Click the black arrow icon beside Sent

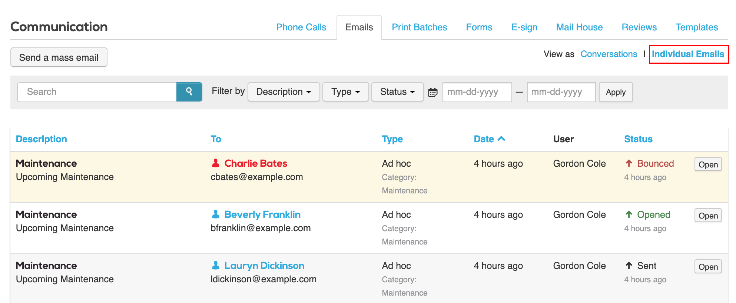pyautogui.click(x=629, y=265)
